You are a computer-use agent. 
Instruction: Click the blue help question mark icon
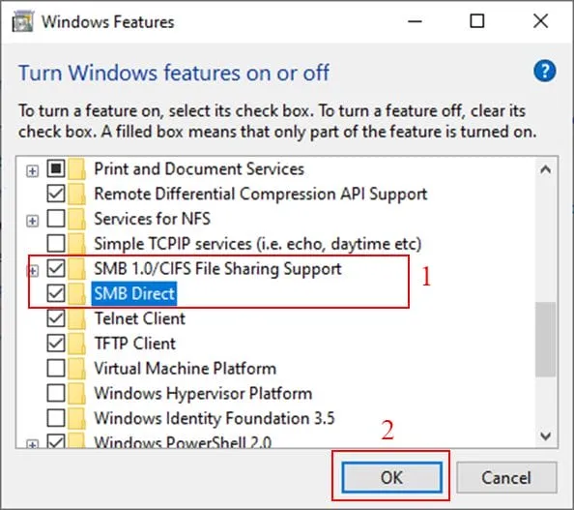(x=544, y=71)
